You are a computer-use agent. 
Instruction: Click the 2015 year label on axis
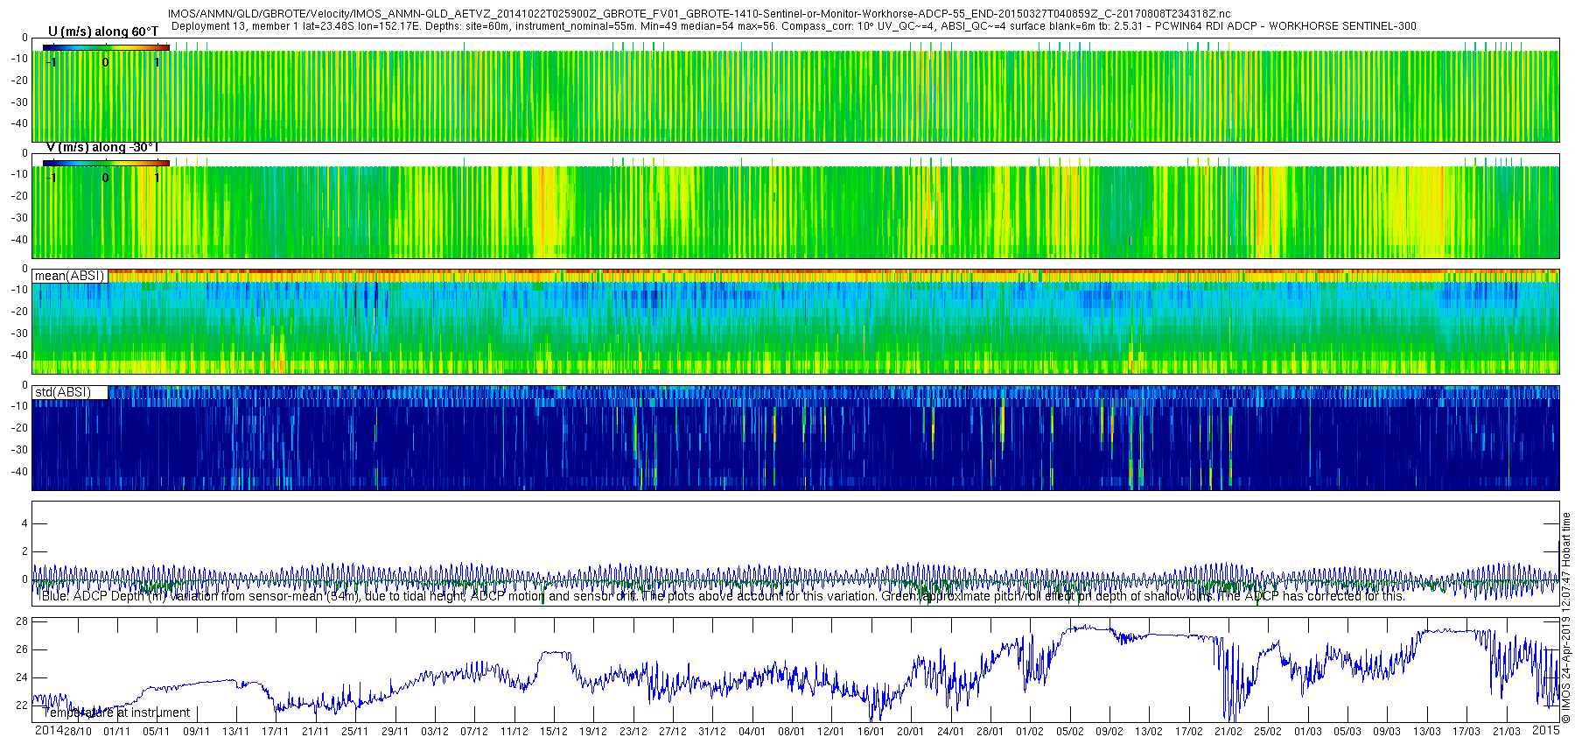(1546, 730)
